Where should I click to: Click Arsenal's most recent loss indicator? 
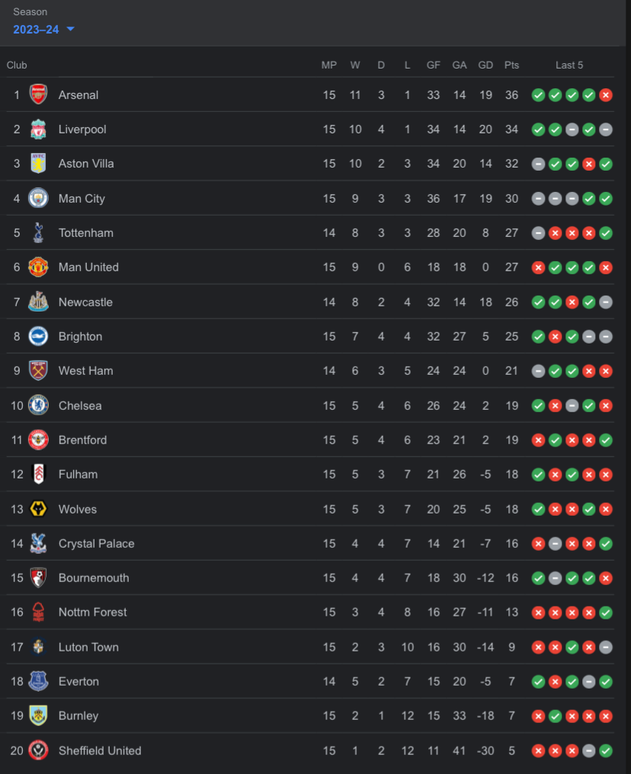point(606,95)
